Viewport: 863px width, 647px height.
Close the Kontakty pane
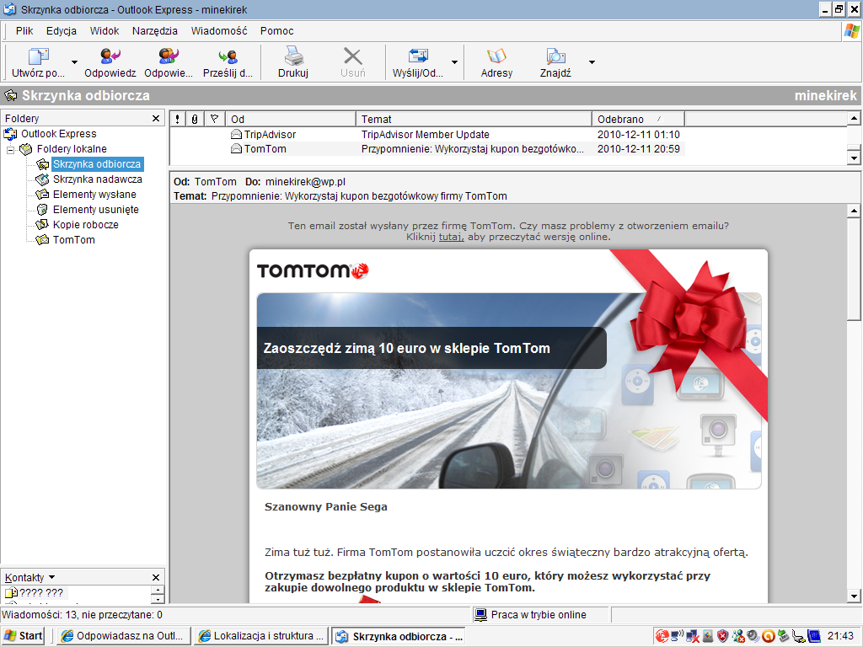point(156,577)
